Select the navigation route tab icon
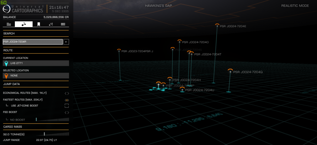This screenshot has height=145, width=317. pos(24,24)
